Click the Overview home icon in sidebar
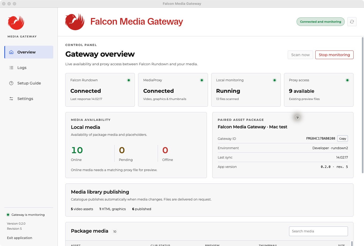 click(11, 52)
